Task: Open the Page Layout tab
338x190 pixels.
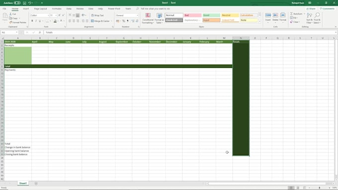Action: (x=41, y=8)
